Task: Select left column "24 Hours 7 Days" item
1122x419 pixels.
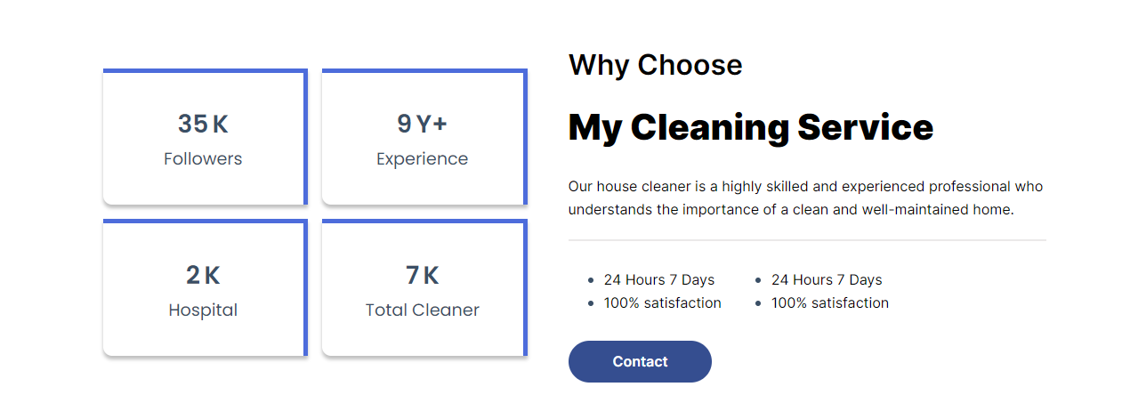Action: [659, 280]
